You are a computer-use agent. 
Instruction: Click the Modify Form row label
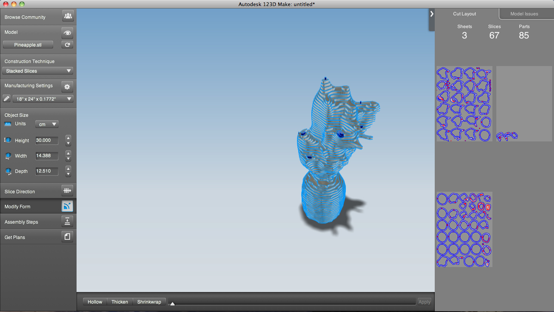(17, 207)
